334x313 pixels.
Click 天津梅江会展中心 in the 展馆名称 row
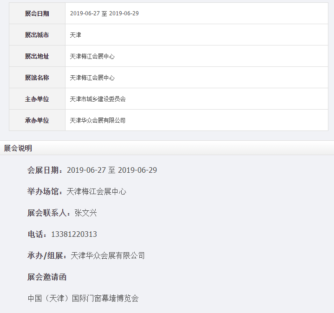click(92, 78)
